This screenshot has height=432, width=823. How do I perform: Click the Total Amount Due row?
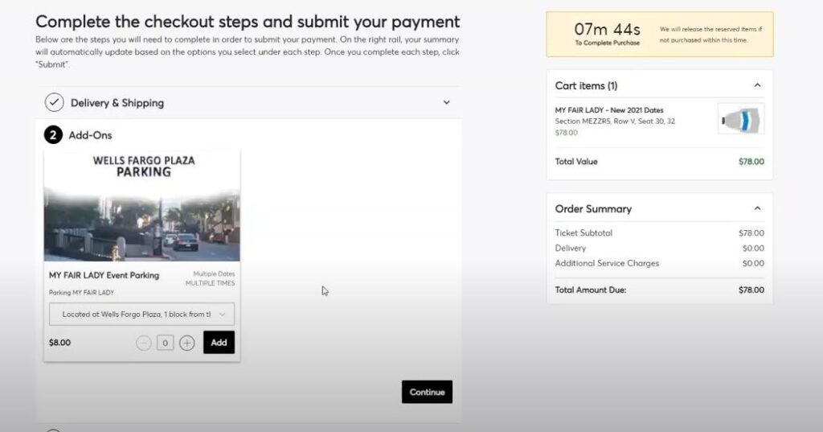659,290
